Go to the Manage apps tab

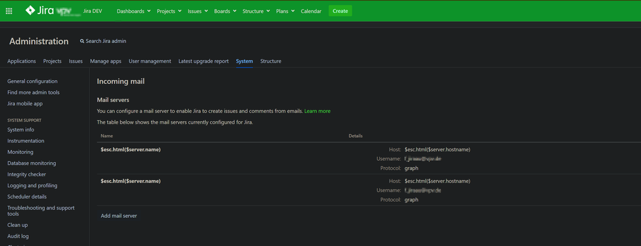[x=106, y=61]
